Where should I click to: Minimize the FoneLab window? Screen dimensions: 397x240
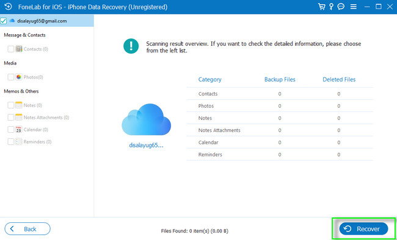[x=367, y=7]
